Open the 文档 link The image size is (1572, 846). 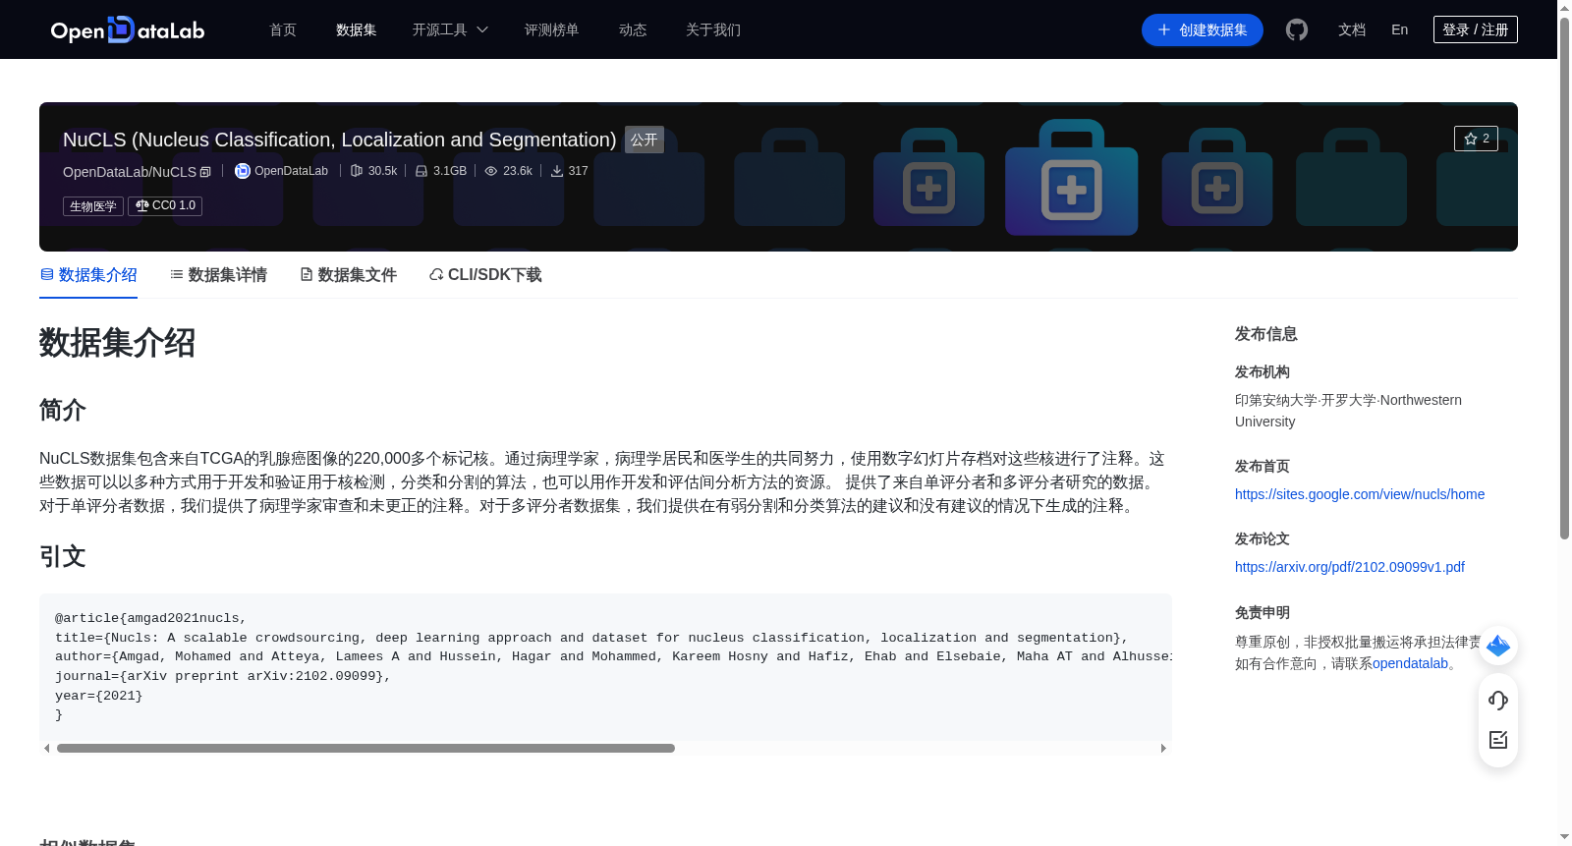(x=1352, y=29)
